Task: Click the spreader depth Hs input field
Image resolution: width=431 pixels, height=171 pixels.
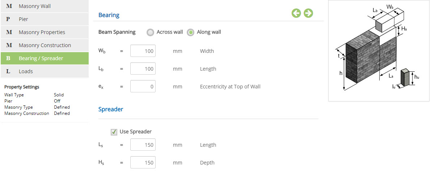Action: click(143, 162)
